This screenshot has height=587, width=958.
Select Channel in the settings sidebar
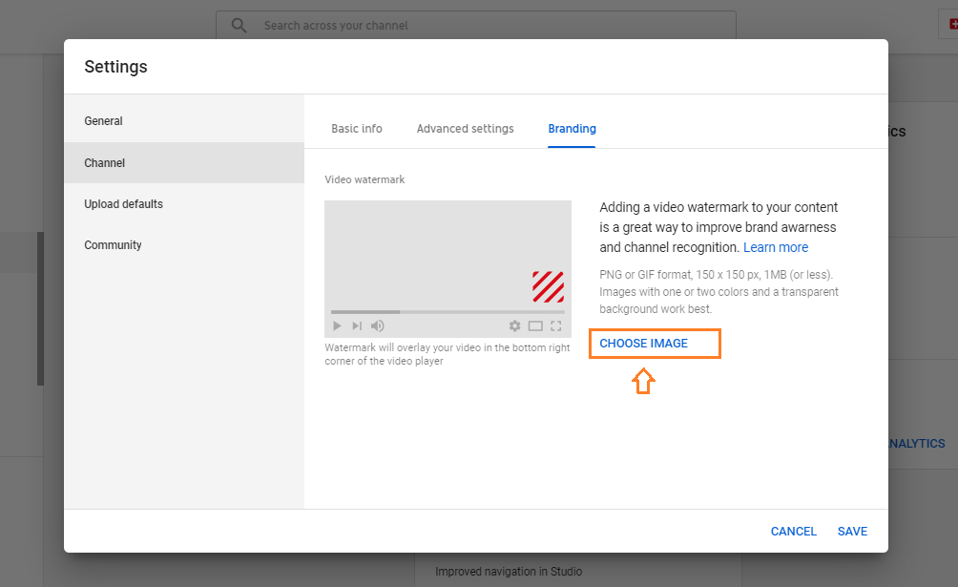tap(105, 163)
